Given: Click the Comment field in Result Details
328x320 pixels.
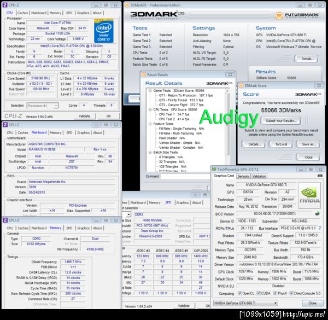Looking at the screenshot, I should click(185, 177).
